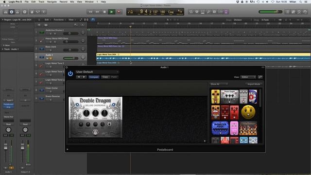
Task: Click the Bass clank track name
Action: pyautogui.click(x=51, y=47)
